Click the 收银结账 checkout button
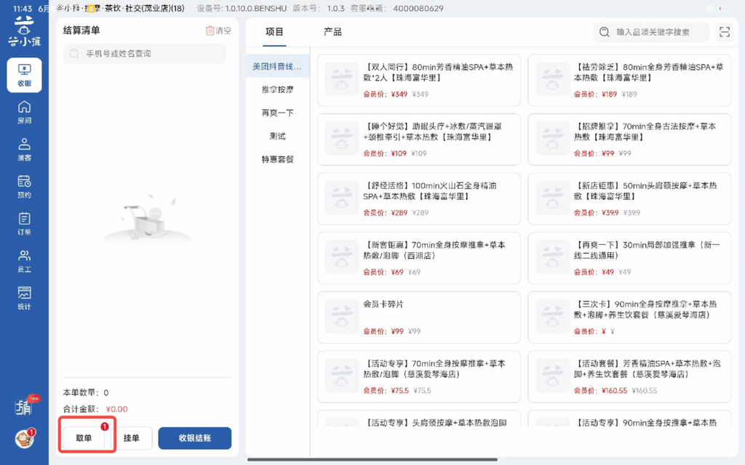745x465 pixels. point(195,438)
